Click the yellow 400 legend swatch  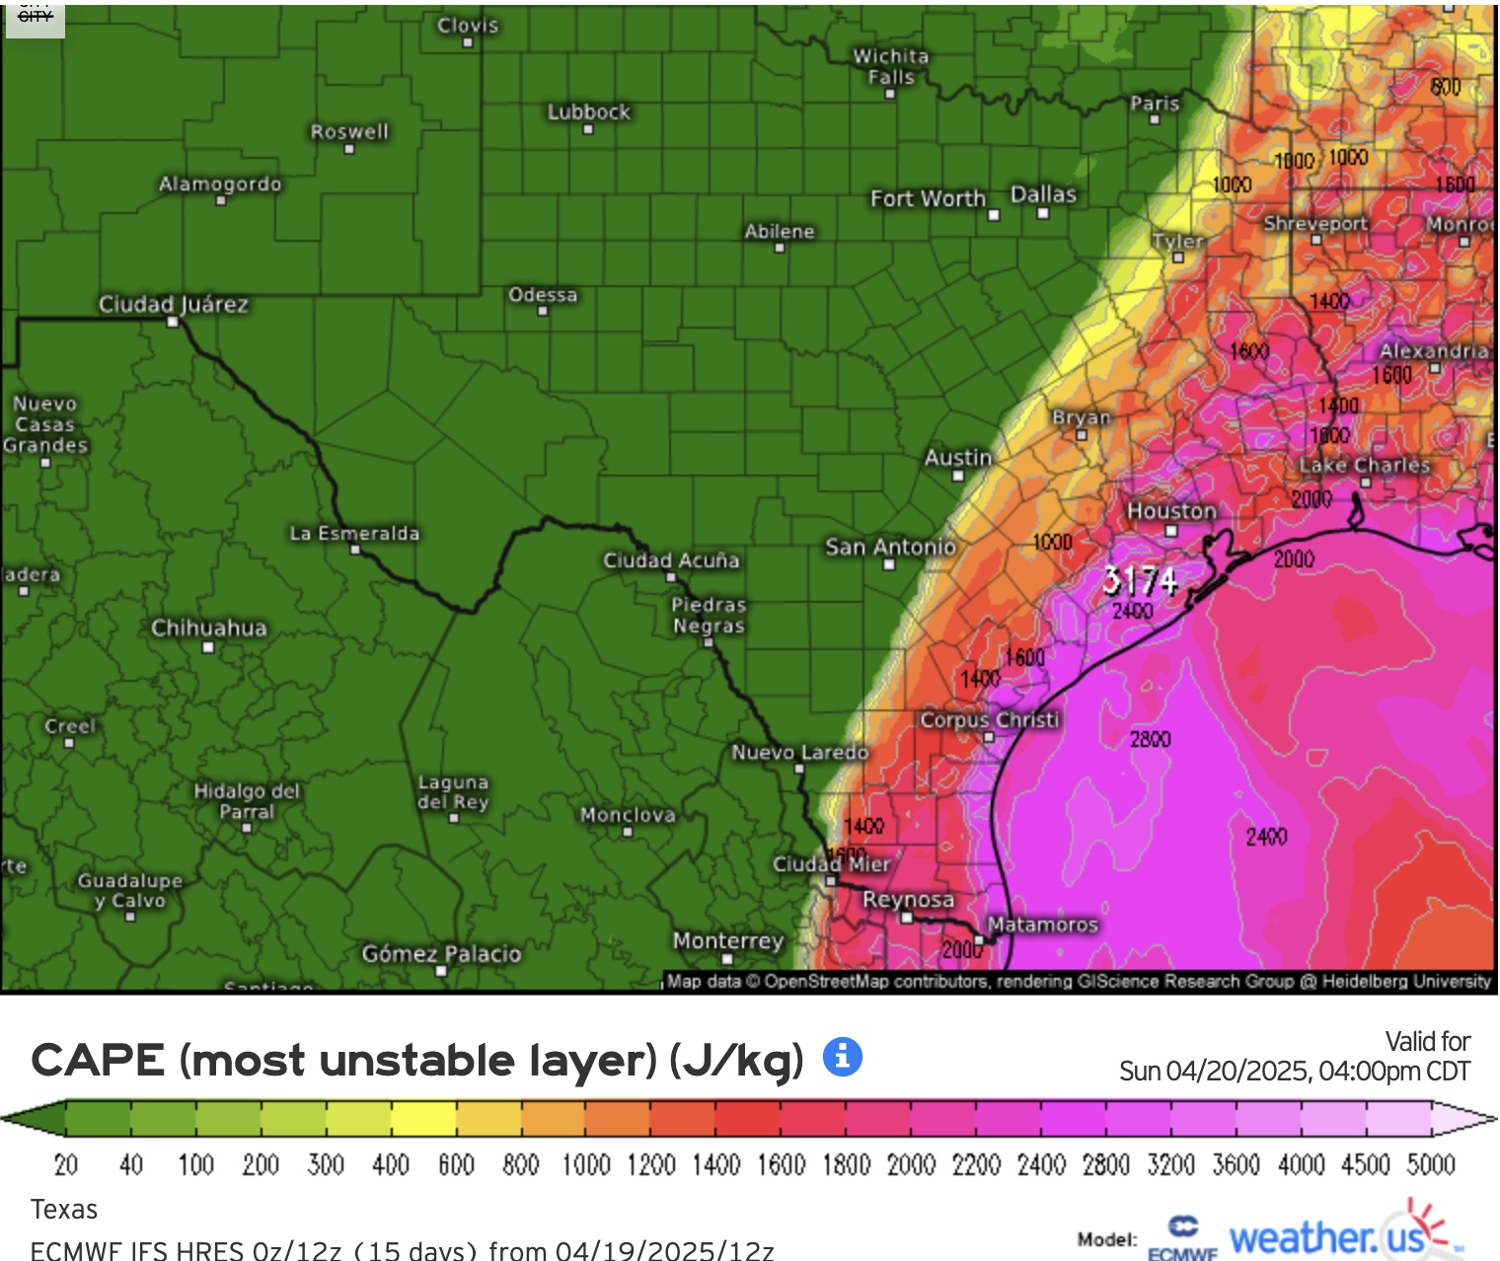(423, 1119)
